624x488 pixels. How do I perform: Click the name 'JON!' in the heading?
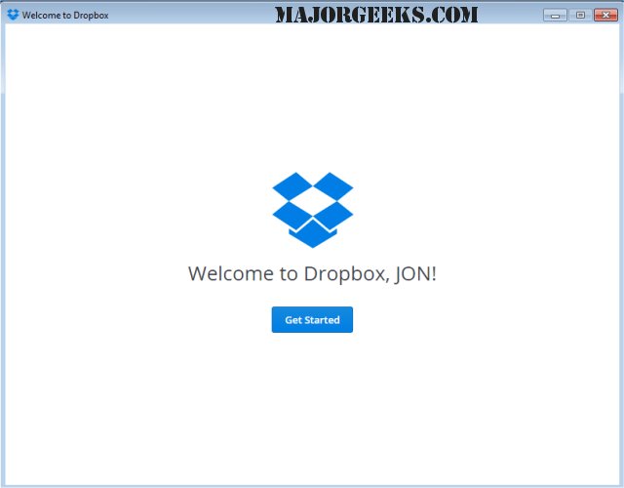417,274
